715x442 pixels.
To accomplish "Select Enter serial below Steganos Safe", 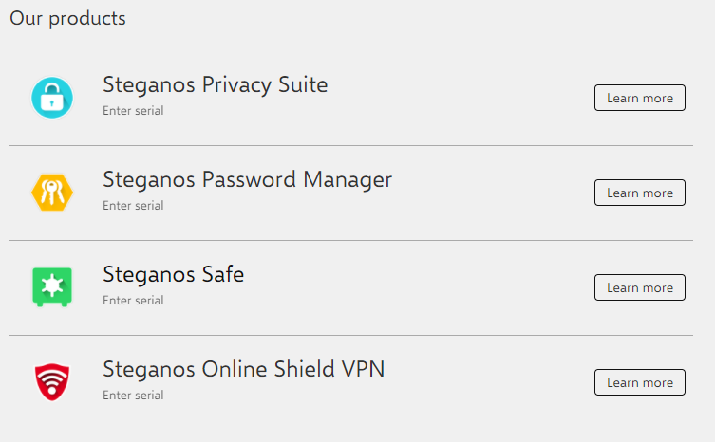I will tap(133, 301).
